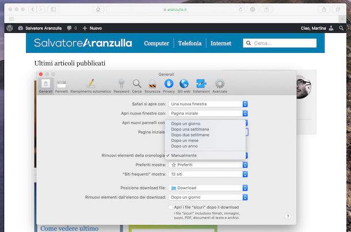Open the Sicurezza preferences tab
This screenshot has width=351, height=232.
(152, 86)
